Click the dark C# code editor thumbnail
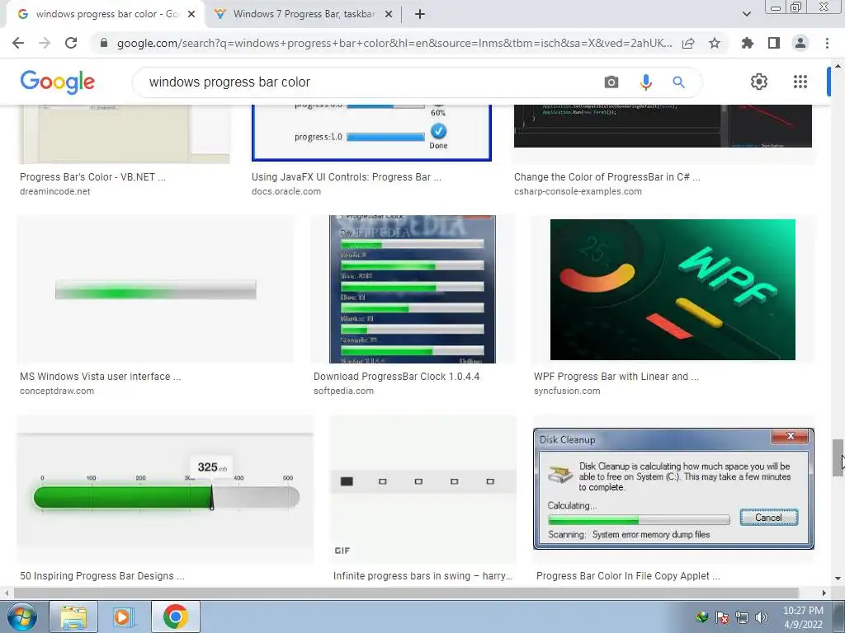The height and width of the screenshot is (633, 845). (663, 126)
